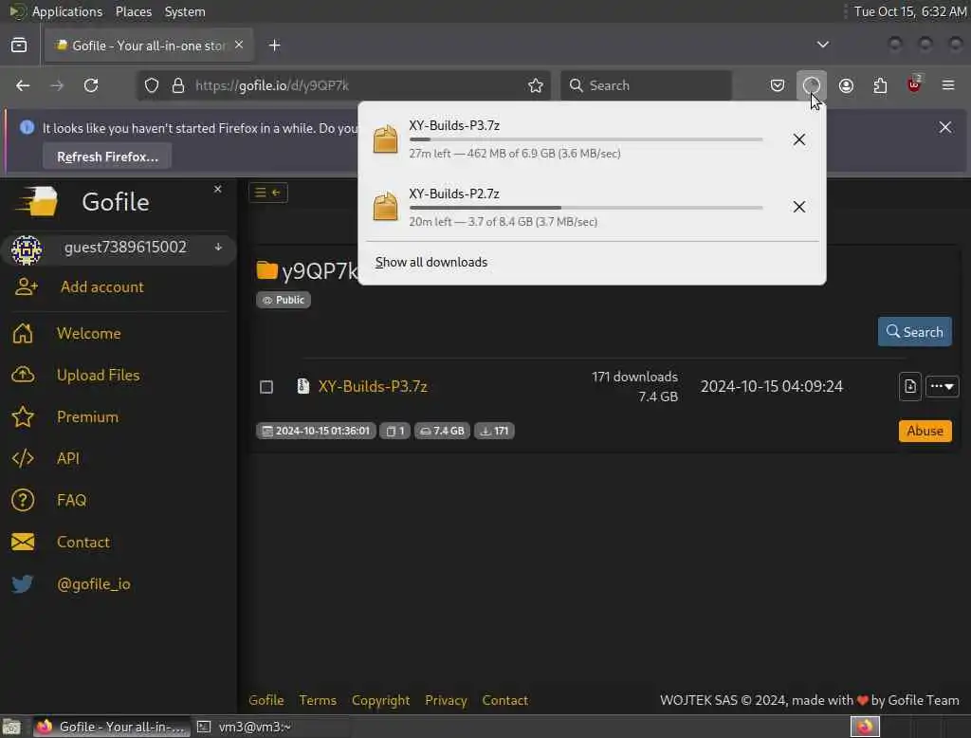
Task: Open the @gofile_io Twitter link
Action: pos(94,583)
